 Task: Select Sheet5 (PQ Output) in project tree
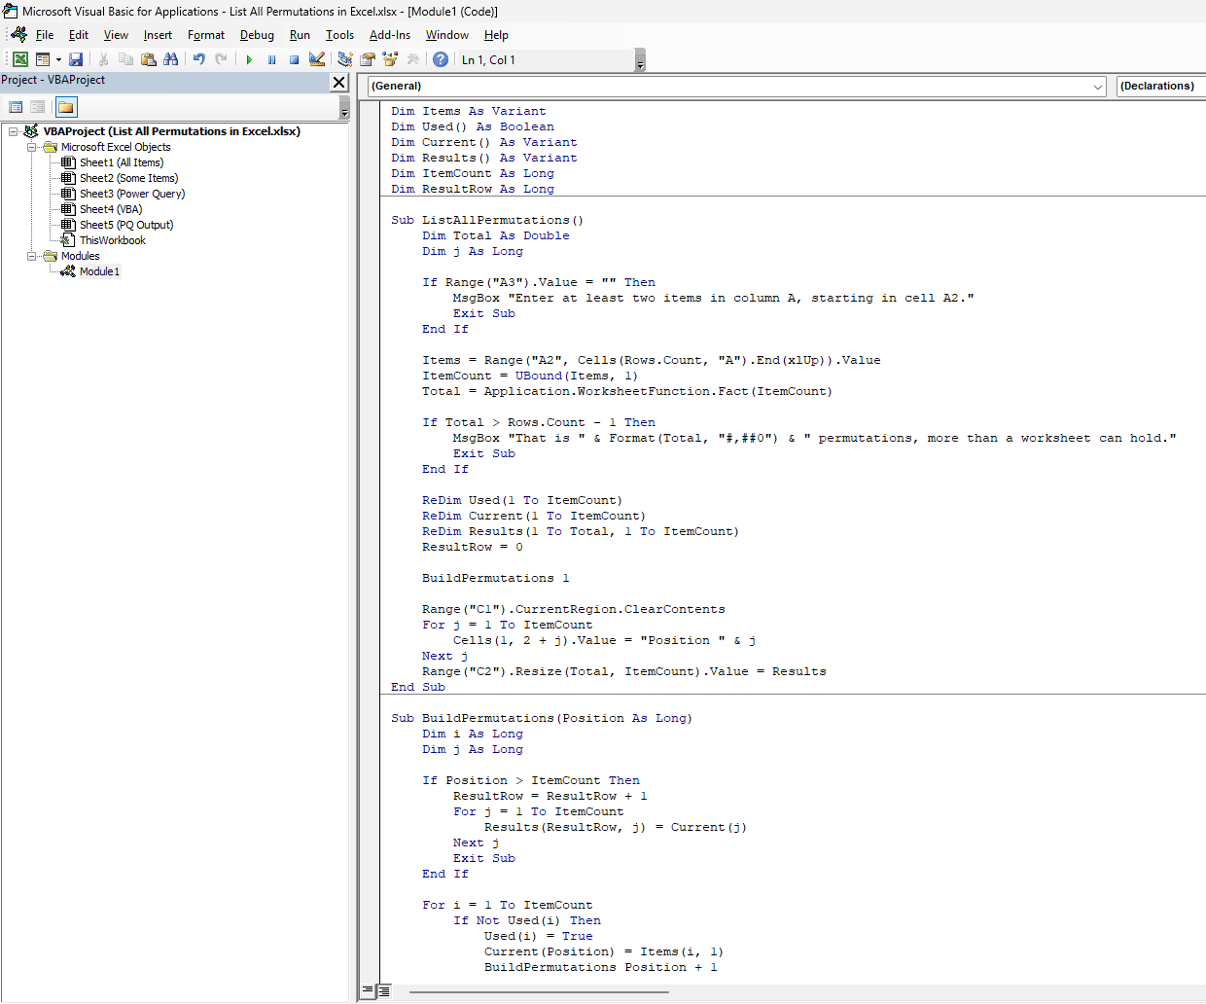(126, 225)
